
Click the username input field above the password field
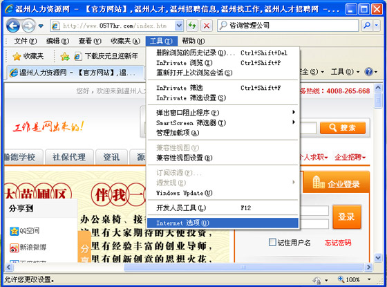[314, 211]
